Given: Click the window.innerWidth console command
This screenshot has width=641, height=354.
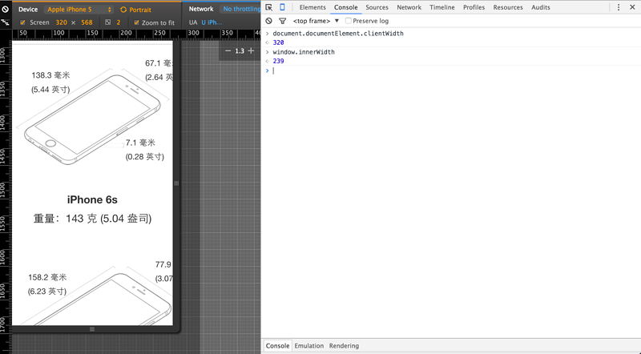Looking at the screenshot, I should pos(304,52).
